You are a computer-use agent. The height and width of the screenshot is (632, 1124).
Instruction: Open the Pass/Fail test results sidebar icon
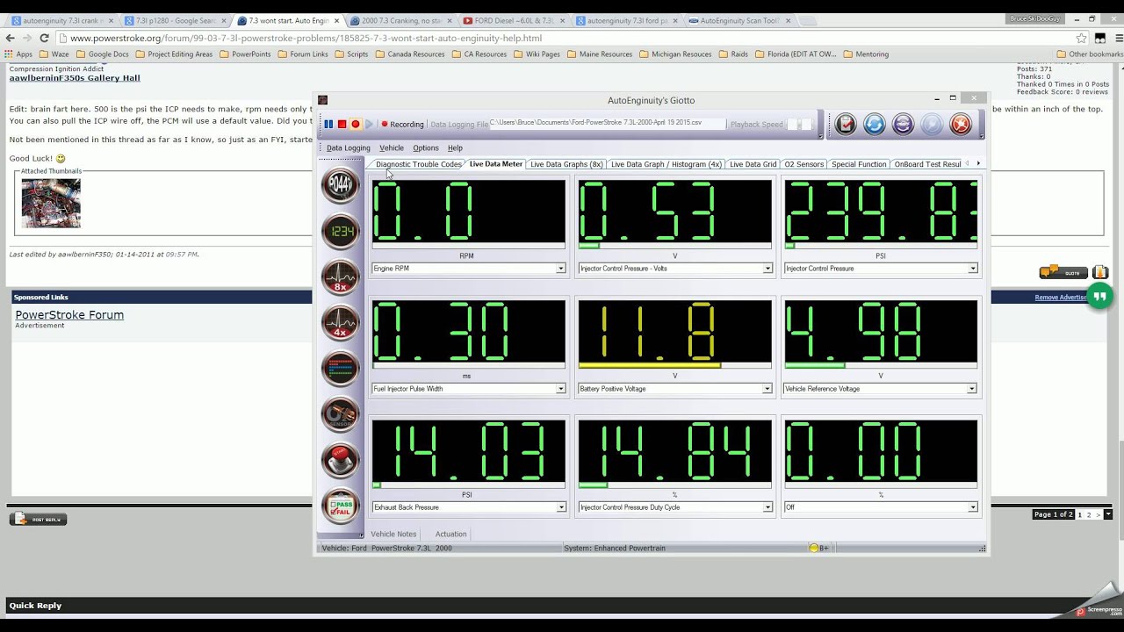tap(340, 506)
